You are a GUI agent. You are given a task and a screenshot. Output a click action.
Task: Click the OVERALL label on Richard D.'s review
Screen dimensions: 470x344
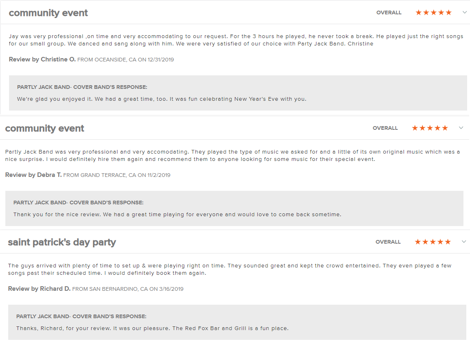(x=388, y=242)
